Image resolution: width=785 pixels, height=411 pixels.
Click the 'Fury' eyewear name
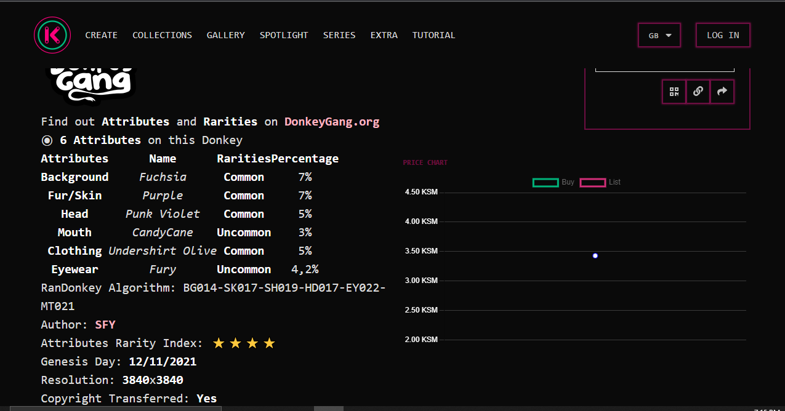click(163, 269)
